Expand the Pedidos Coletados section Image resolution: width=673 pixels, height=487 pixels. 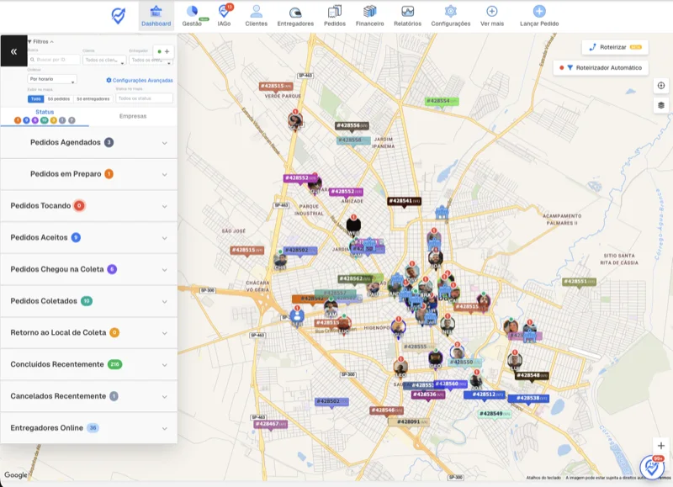tap(89, 301)
